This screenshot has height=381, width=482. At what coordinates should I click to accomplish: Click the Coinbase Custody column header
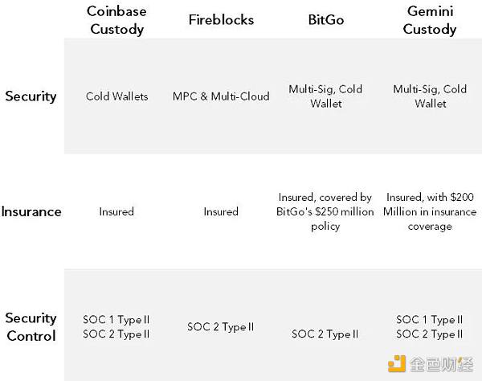tap(116, 19)
